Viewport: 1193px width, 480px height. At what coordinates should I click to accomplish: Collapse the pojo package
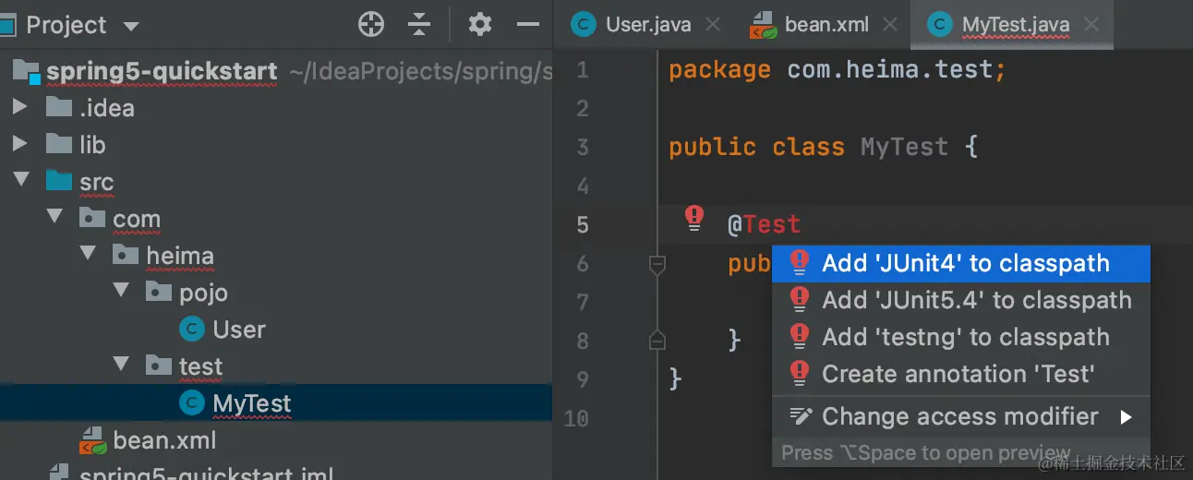click(121, 293)
